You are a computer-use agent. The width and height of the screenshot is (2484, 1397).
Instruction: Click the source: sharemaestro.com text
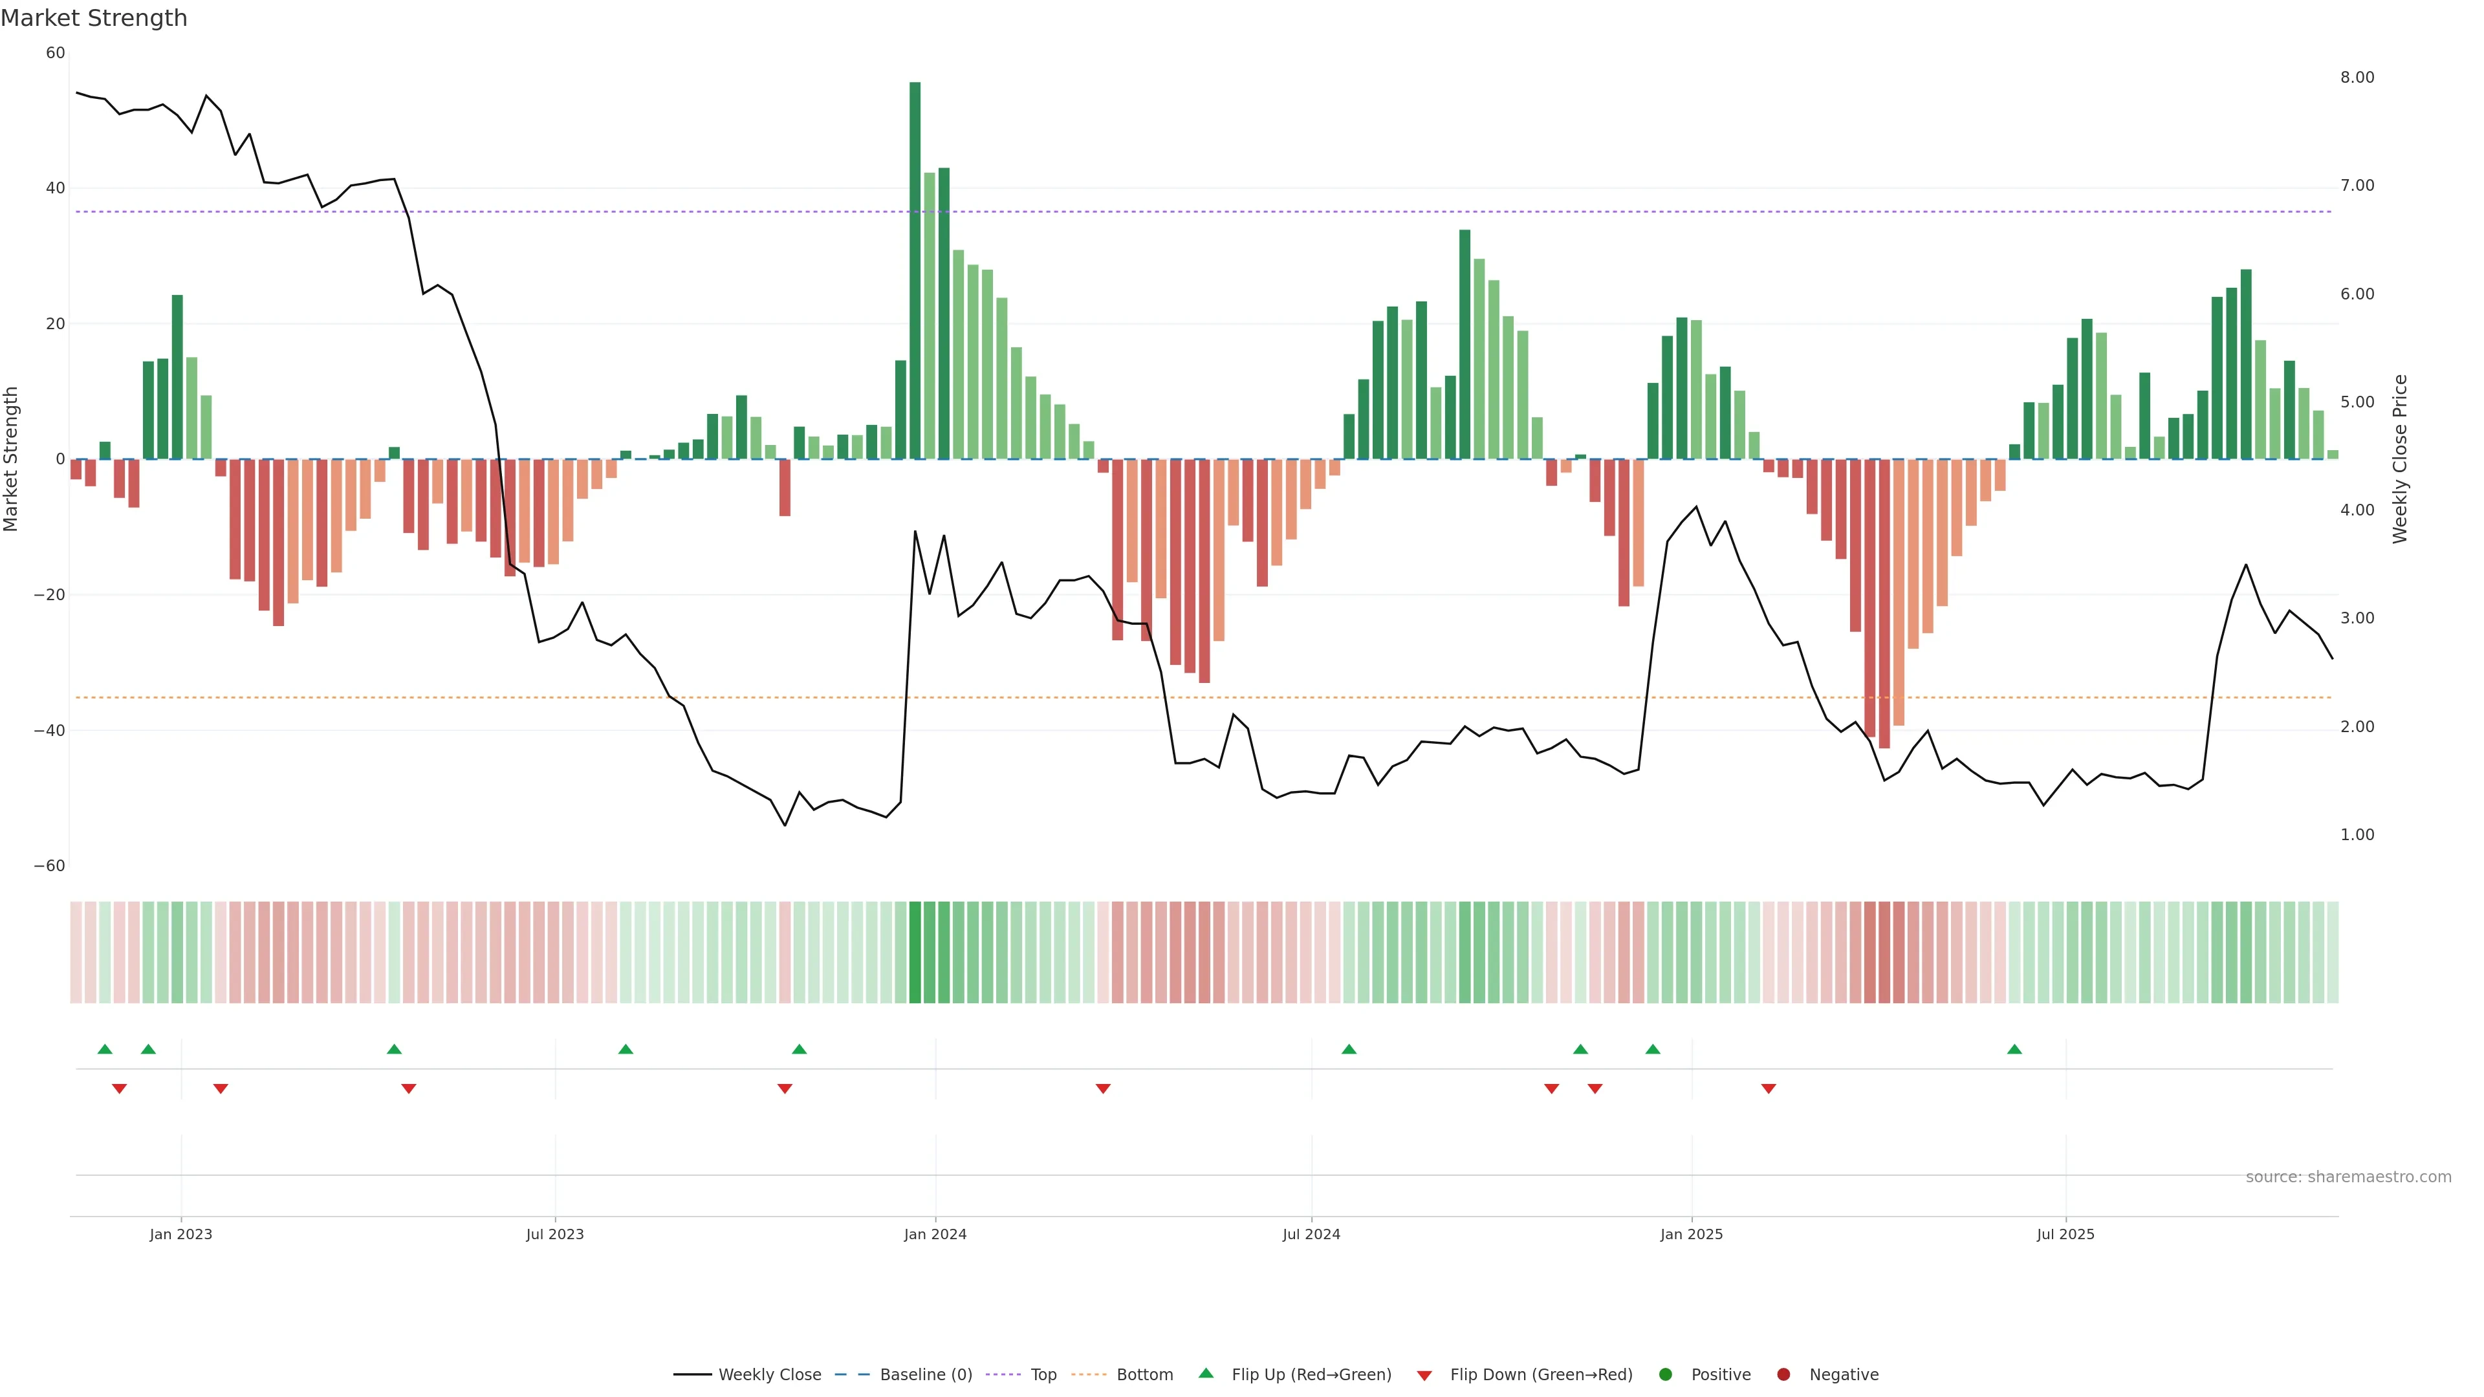2348,1177
